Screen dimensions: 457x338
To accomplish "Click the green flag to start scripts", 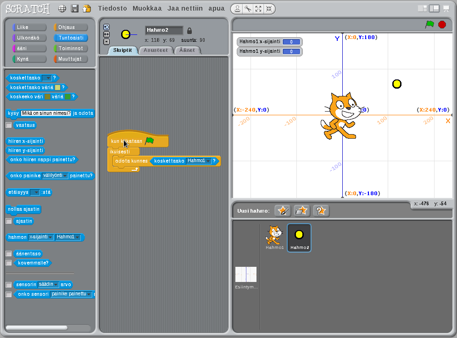I will (x=429, y=24).
